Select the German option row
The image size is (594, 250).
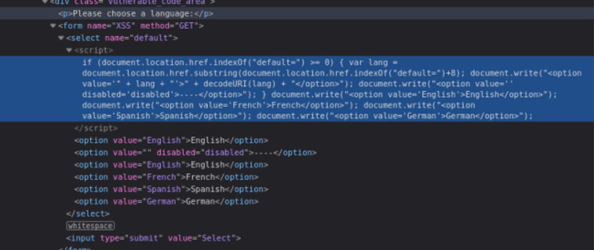[x=297, y=201]
